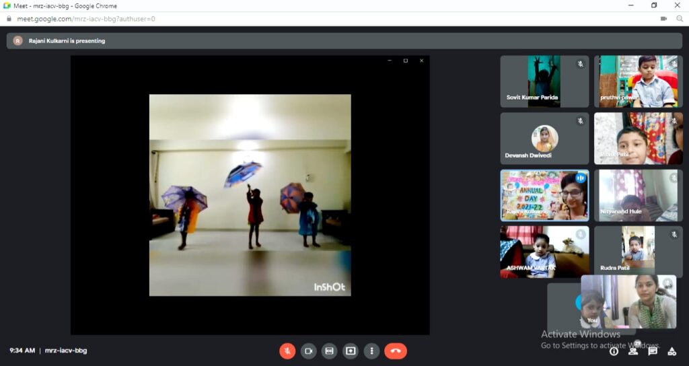Turn off the camera
This screenshot has width=689, height=366.
(308, 351)
